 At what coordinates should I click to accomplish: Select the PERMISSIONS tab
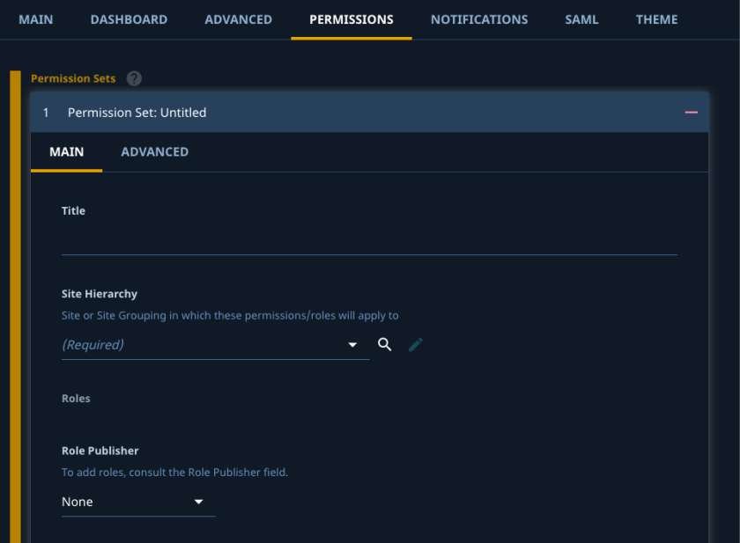click(x=351, y=19)
